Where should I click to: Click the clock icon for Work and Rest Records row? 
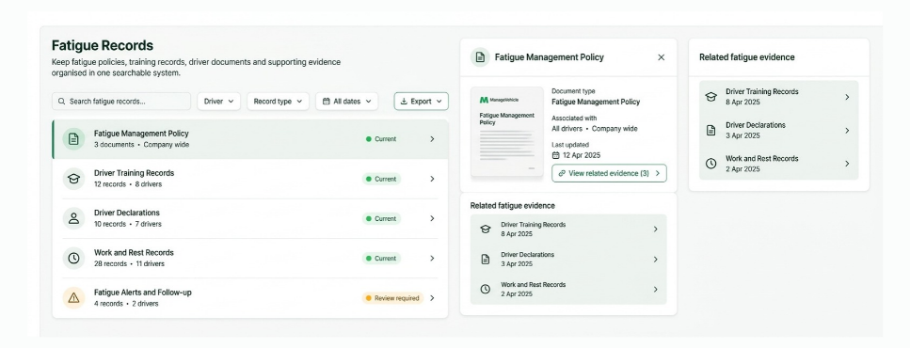73,258
